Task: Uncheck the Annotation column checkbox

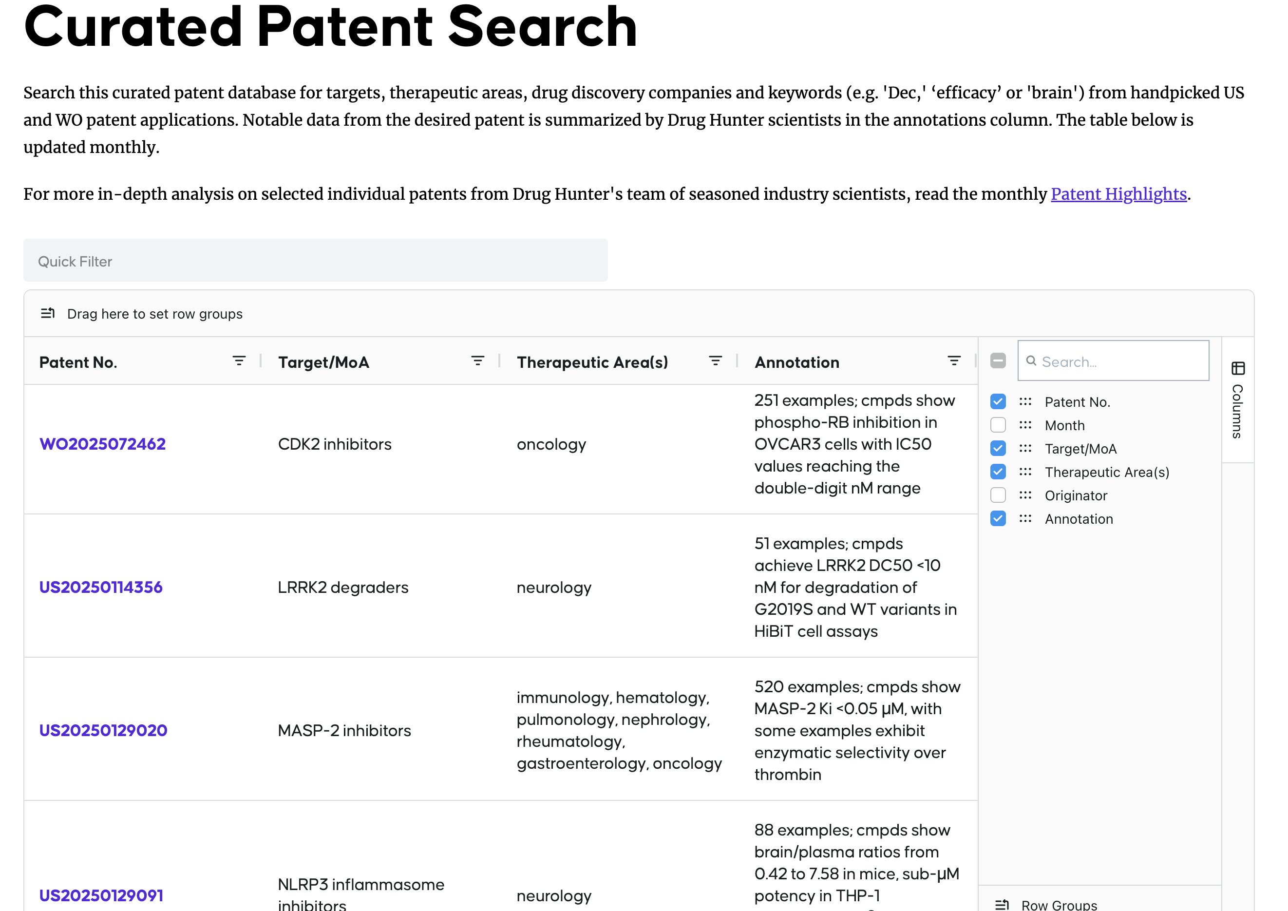Action: point(998,519)
